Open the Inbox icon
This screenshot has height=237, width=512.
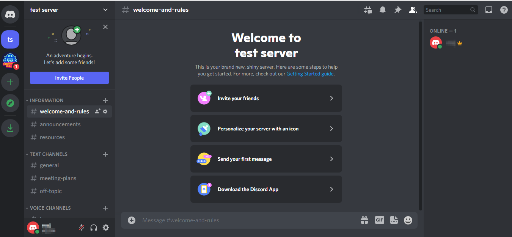[489, 10]
